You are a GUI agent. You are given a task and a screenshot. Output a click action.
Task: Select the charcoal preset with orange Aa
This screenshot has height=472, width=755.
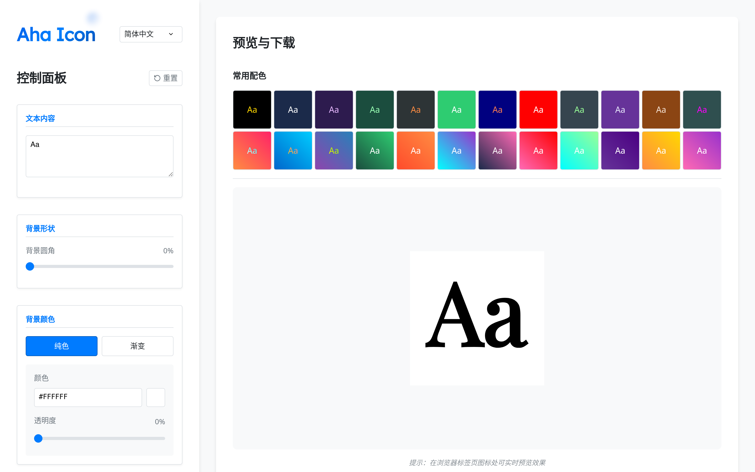coord(416,110)
